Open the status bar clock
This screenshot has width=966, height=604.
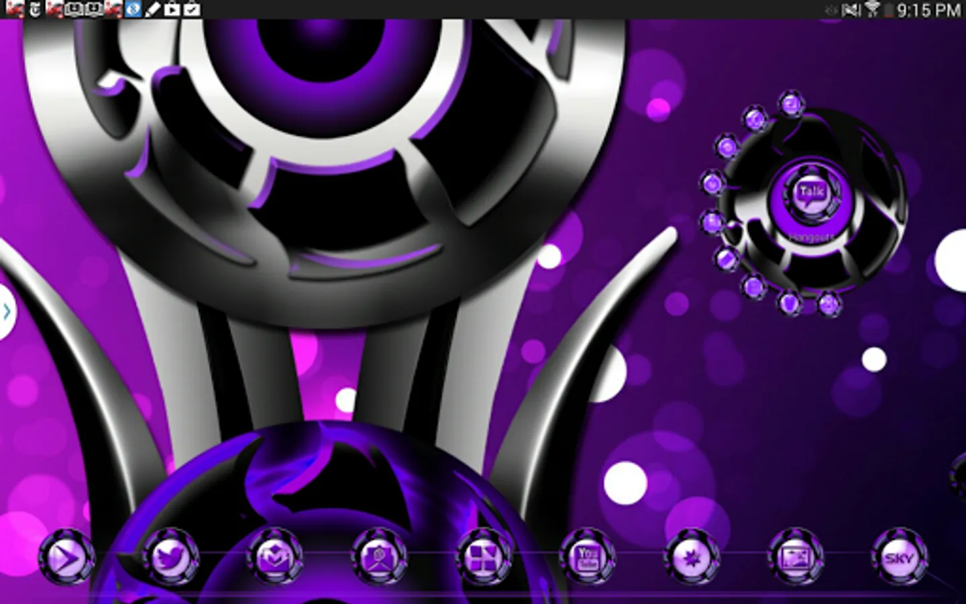(928, 10)
